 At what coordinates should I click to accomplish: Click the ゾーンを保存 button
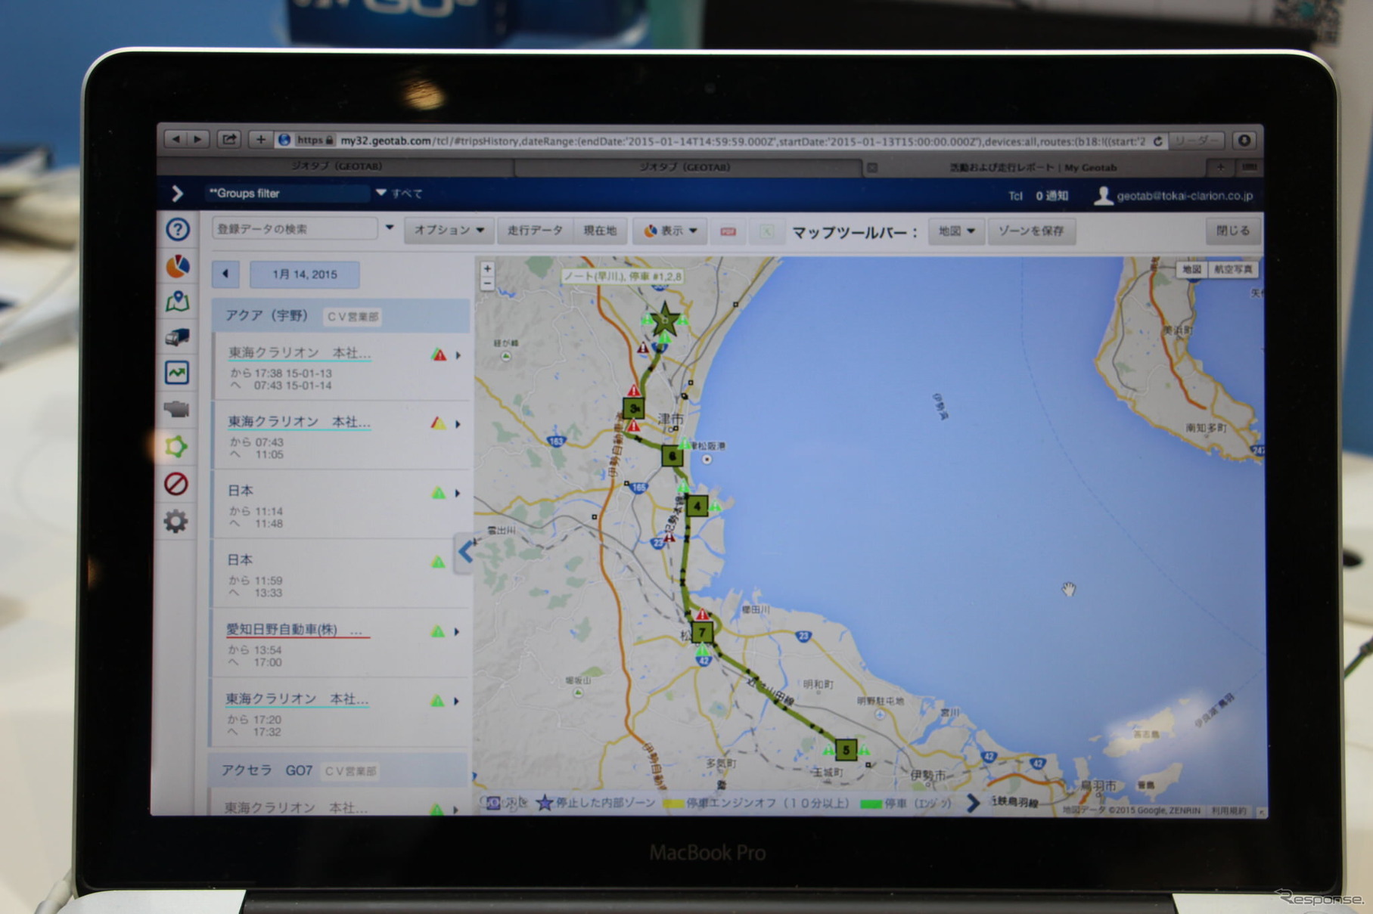(x=1030, y=231)
